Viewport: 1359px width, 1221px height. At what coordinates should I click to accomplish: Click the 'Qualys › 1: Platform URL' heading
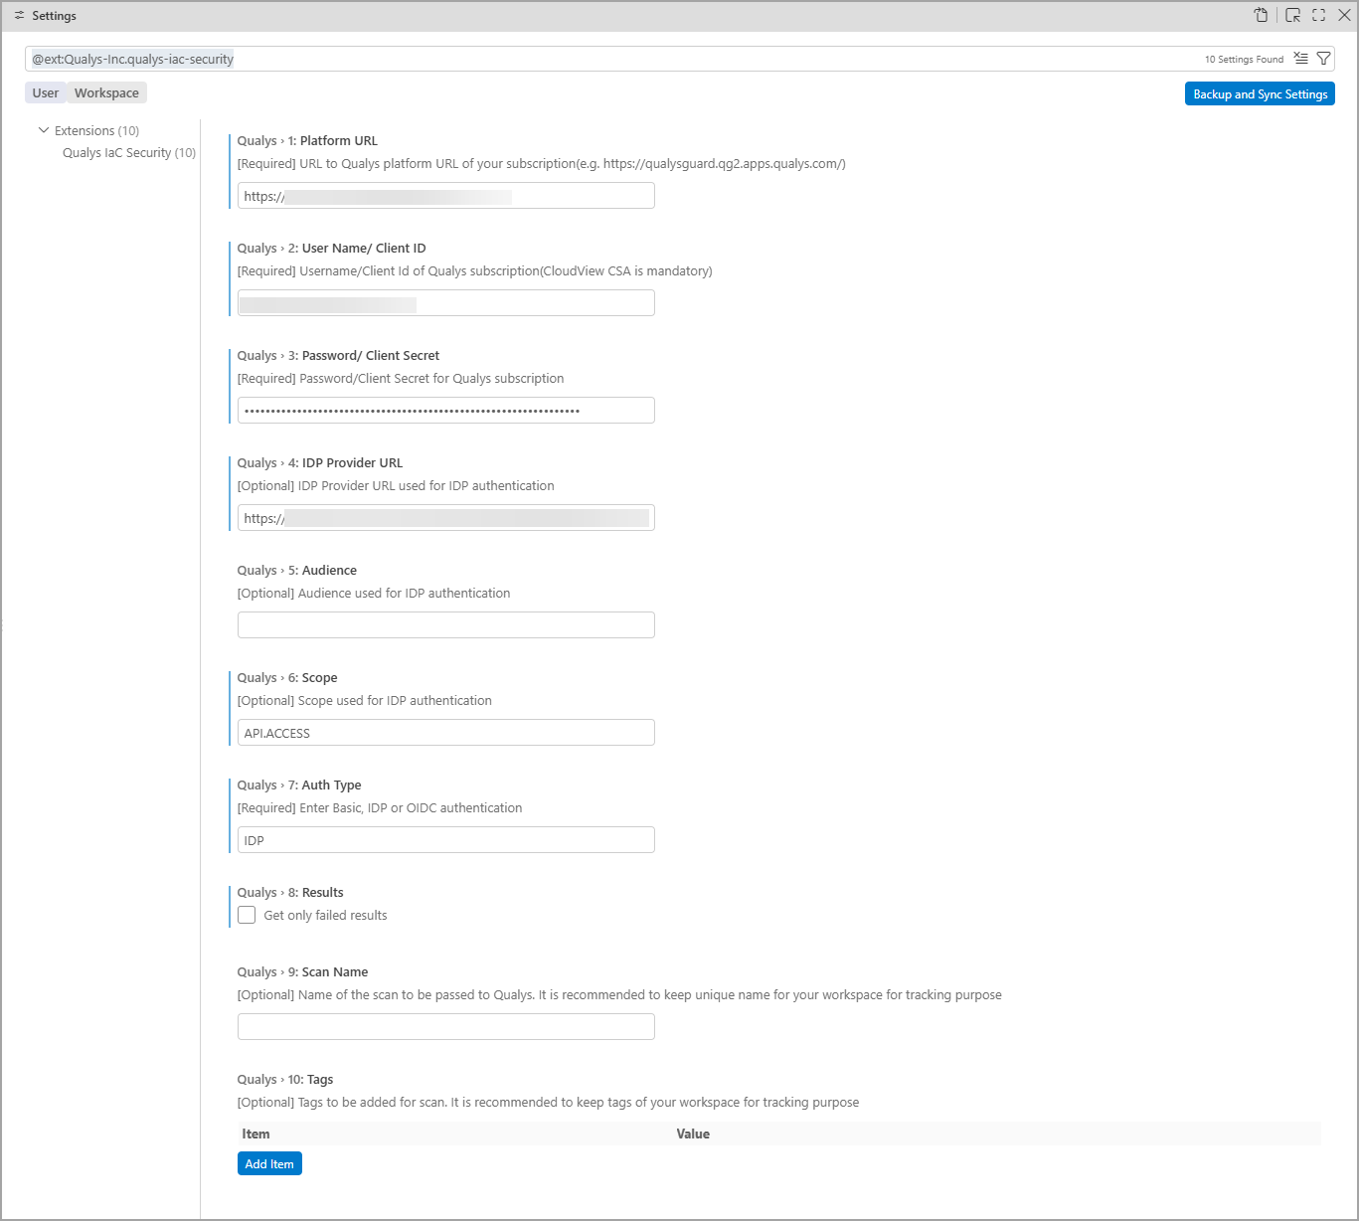tap(307, 140)
